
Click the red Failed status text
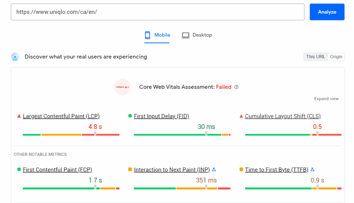pyautogui.click(x=224, y=87)
